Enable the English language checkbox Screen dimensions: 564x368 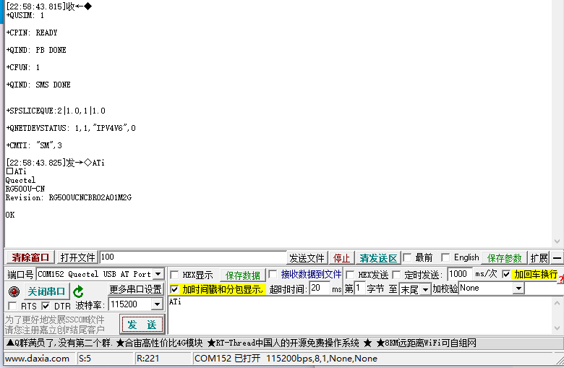tap(445, 257)
